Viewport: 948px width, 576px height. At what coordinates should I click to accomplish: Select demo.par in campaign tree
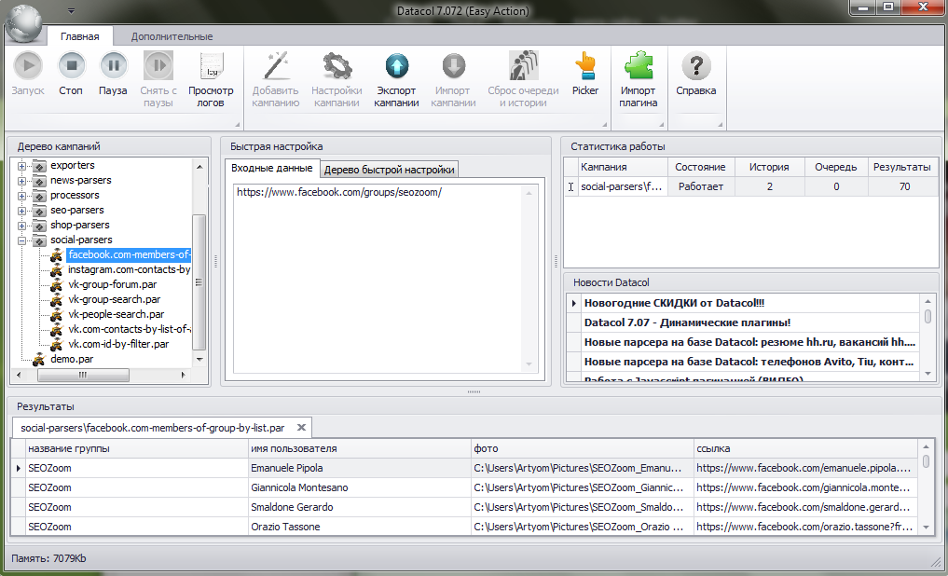(x=72, y=359)
